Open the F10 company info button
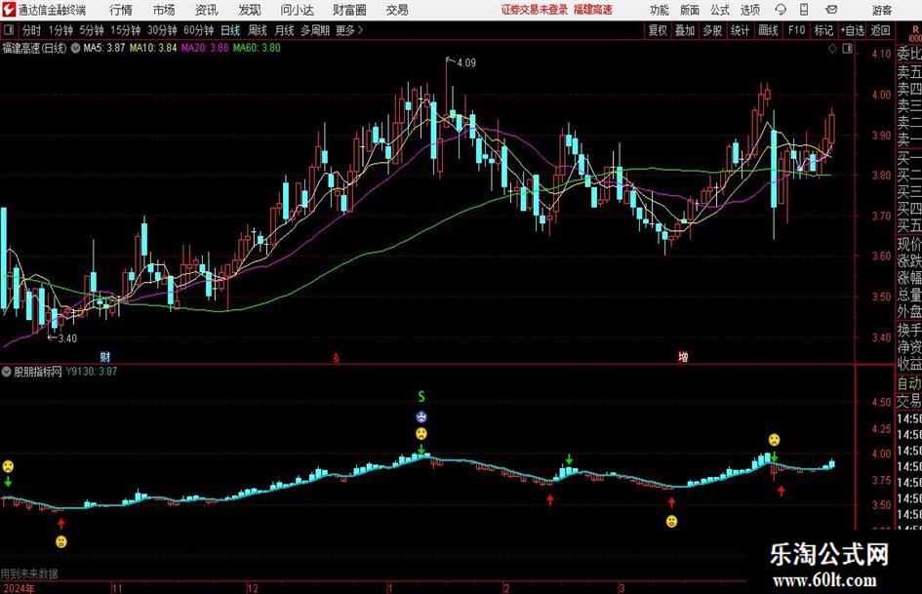The width and height of the screenshot is (922, 594). (796, 30)
